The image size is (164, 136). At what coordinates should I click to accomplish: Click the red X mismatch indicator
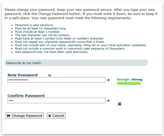120,104
